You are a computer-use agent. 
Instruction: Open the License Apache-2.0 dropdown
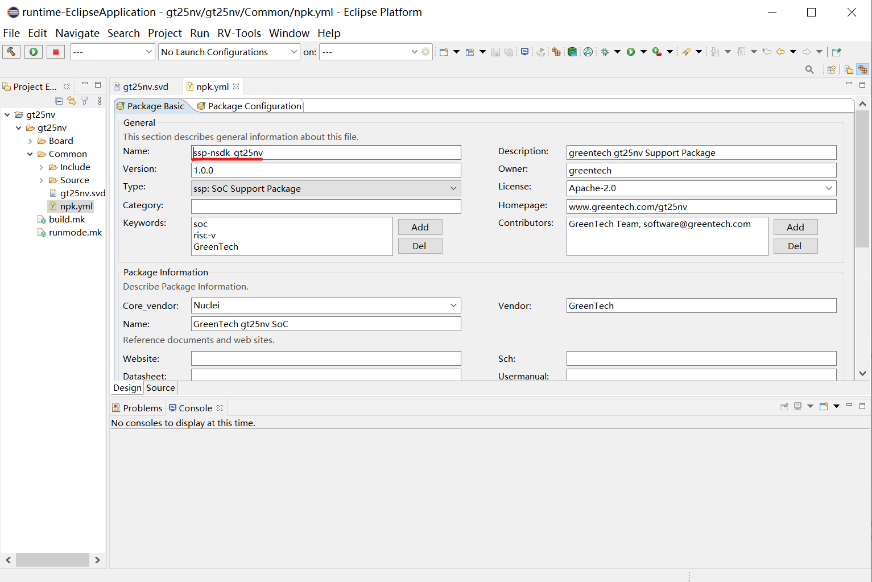point(701,188)
